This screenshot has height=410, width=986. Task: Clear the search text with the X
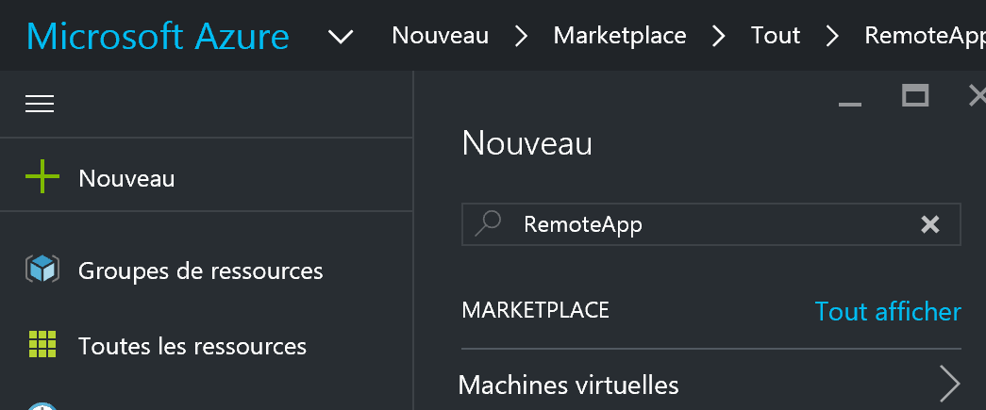coord(930,224)
